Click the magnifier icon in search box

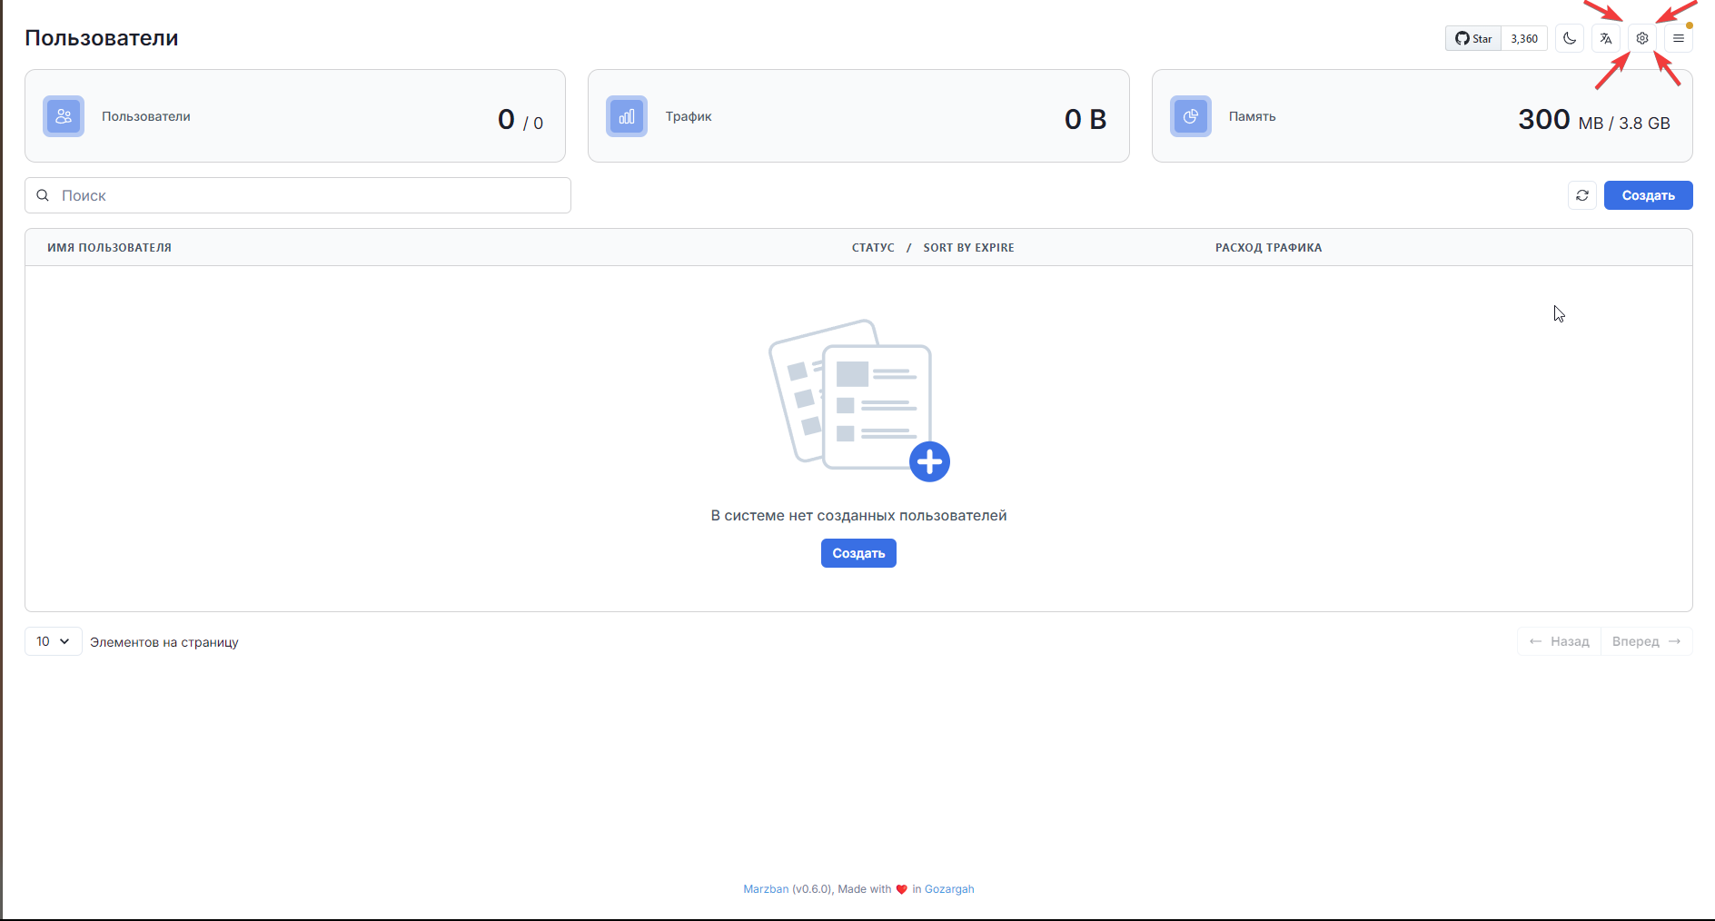click(43, 195)
